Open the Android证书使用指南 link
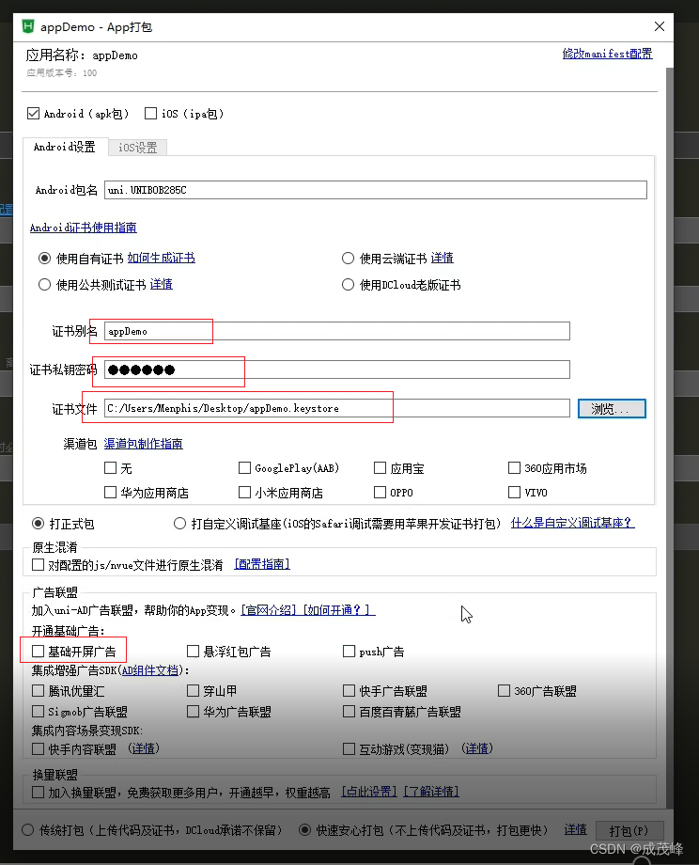Viewport: 699px width, 865px height. click(84, 228)
